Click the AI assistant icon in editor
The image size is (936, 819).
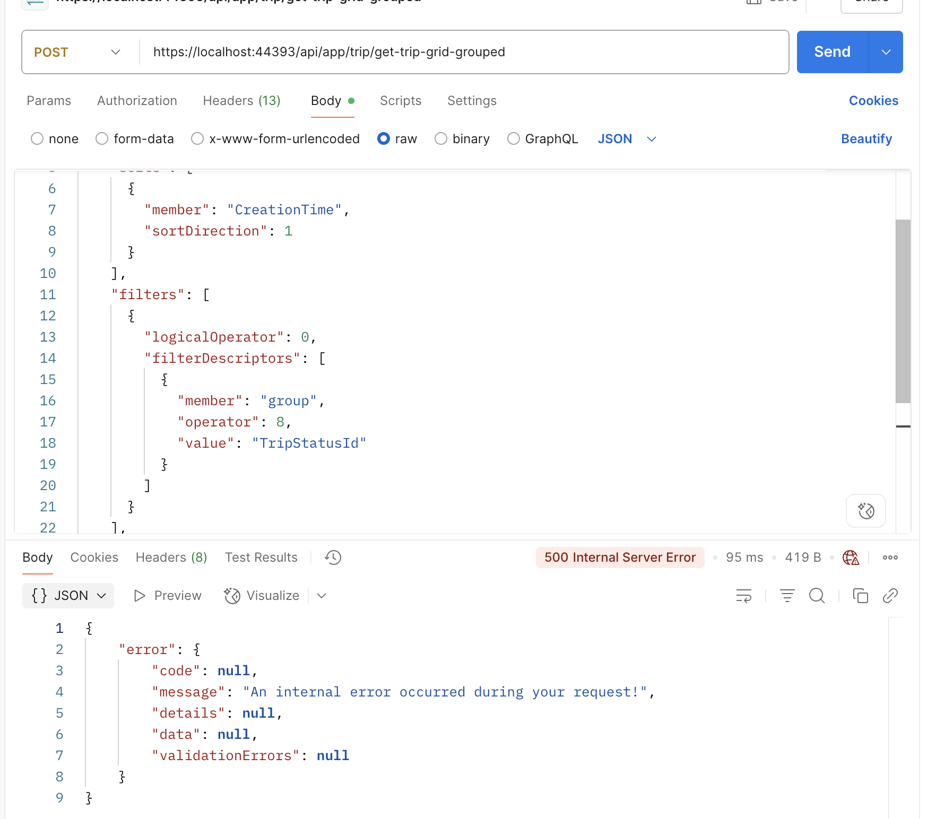[x=865, y=511]
